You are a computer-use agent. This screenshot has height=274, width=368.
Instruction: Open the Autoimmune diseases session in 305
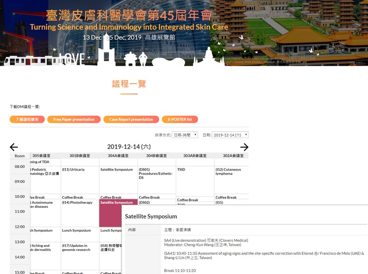[x=45, y=213]
